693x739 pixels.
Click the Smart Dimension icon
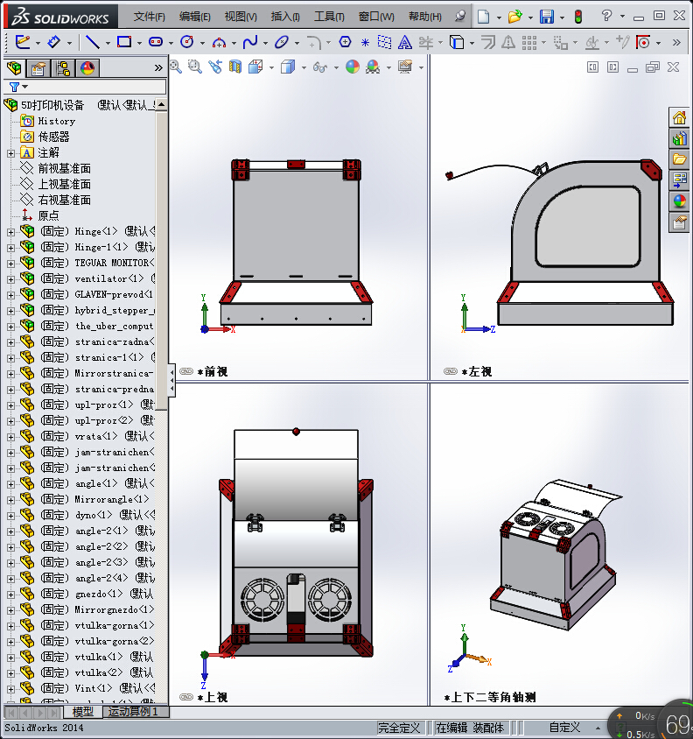point(54,42)
